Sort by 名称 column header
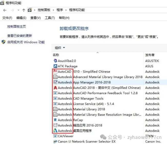The image size is (167, 144). tap(56, 55)
